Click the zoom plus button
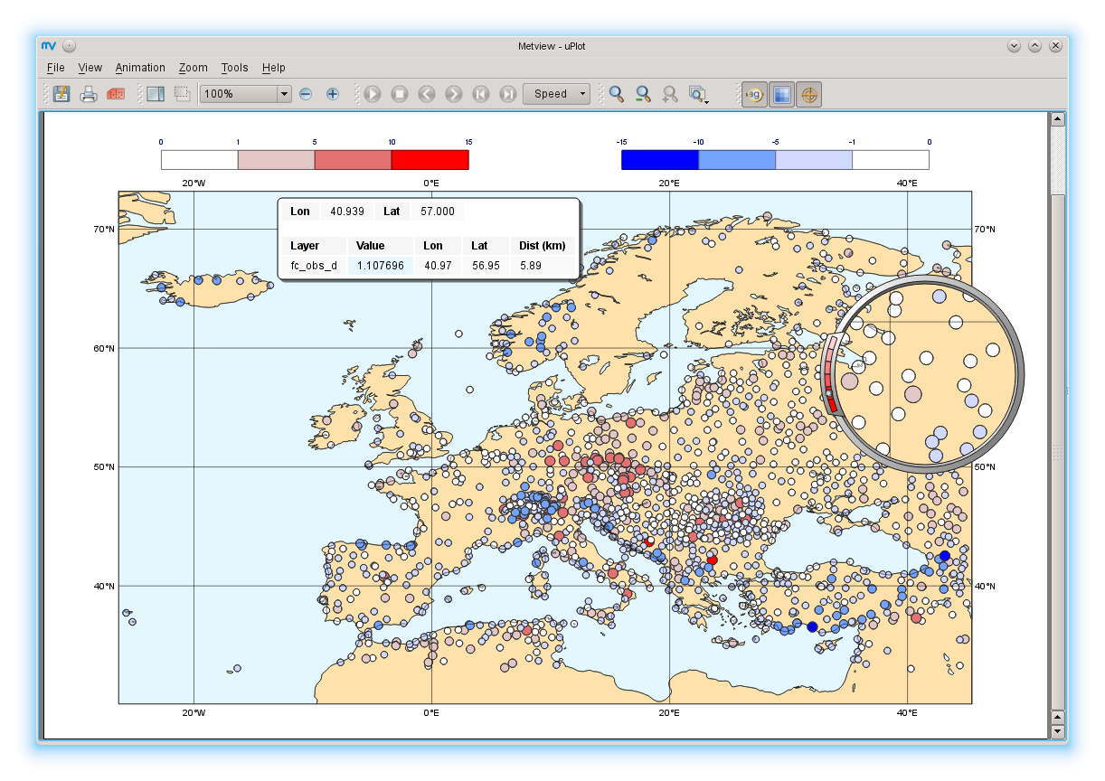This screenshot has height=781, width=1105. click(333, 93)
